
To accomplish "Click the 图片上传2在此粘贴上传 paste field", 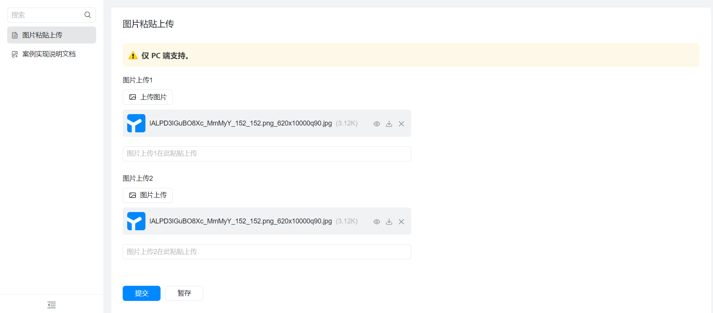I will click(267, 252).
